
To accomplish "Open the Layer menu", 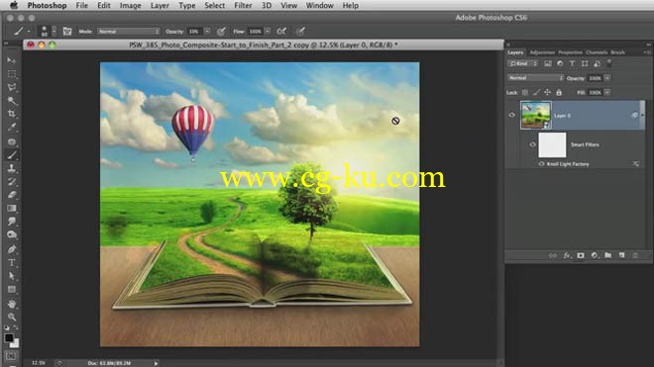I will [160, 5].
